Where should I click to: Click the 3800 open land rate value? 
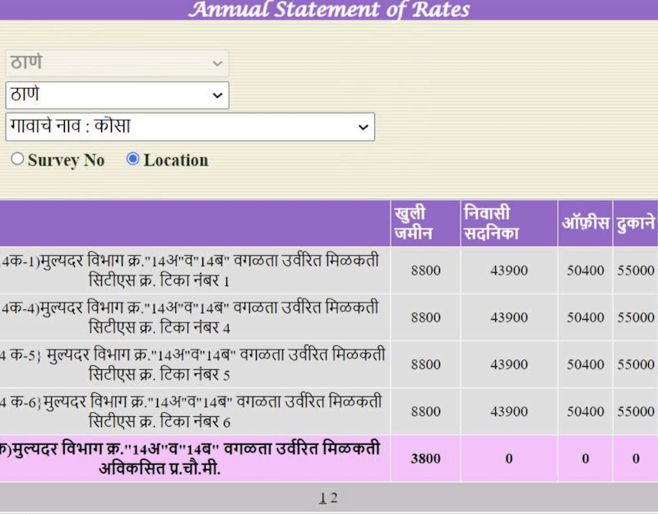[425, 459]
